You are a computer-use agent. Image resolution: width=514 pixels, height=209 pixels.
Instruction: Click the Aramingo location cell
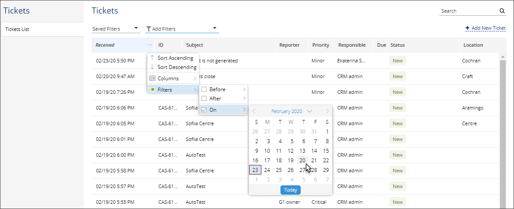click(473, 108)
